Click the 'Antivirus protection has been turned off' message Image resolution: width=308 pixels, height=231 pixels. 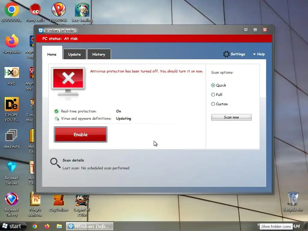click(x=146, y=71)
